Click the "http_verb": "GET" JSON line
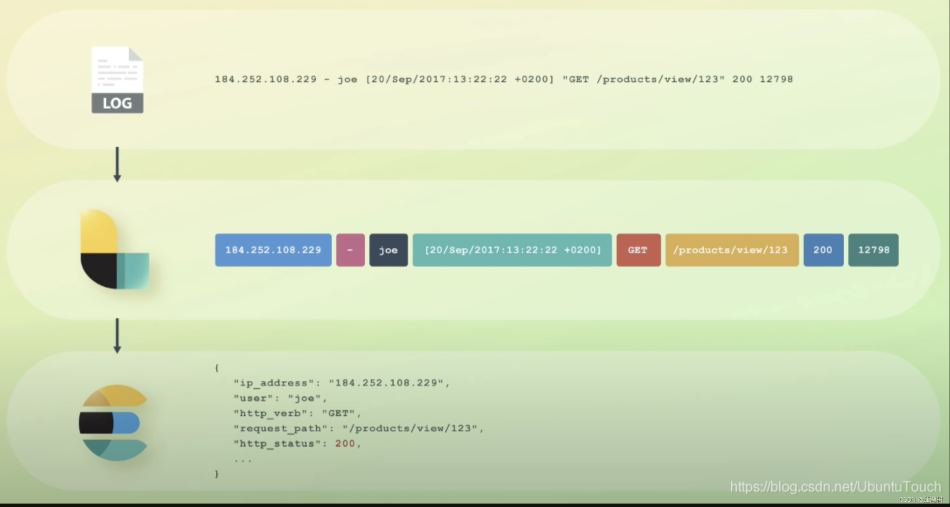Image resolution: width=950 pixels, height=507 pixels. point(297,413)
